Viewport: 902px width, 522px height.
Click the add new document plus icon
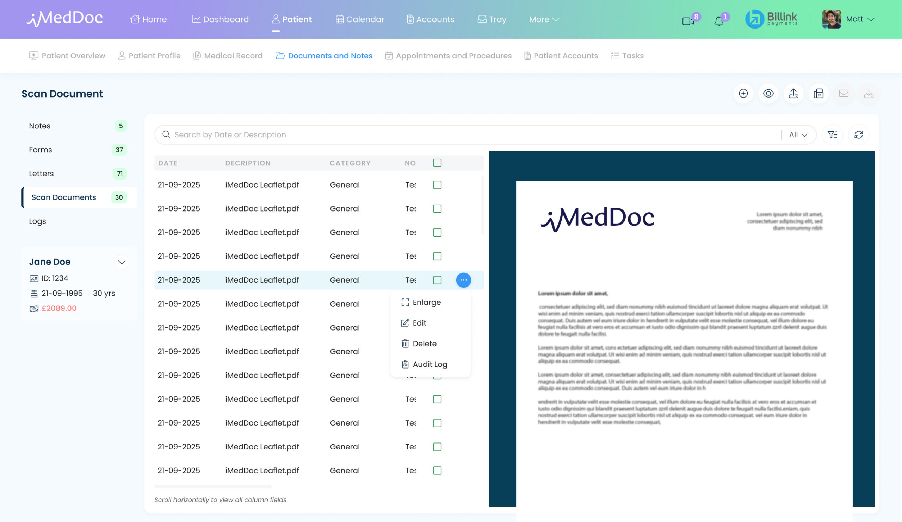743,94
